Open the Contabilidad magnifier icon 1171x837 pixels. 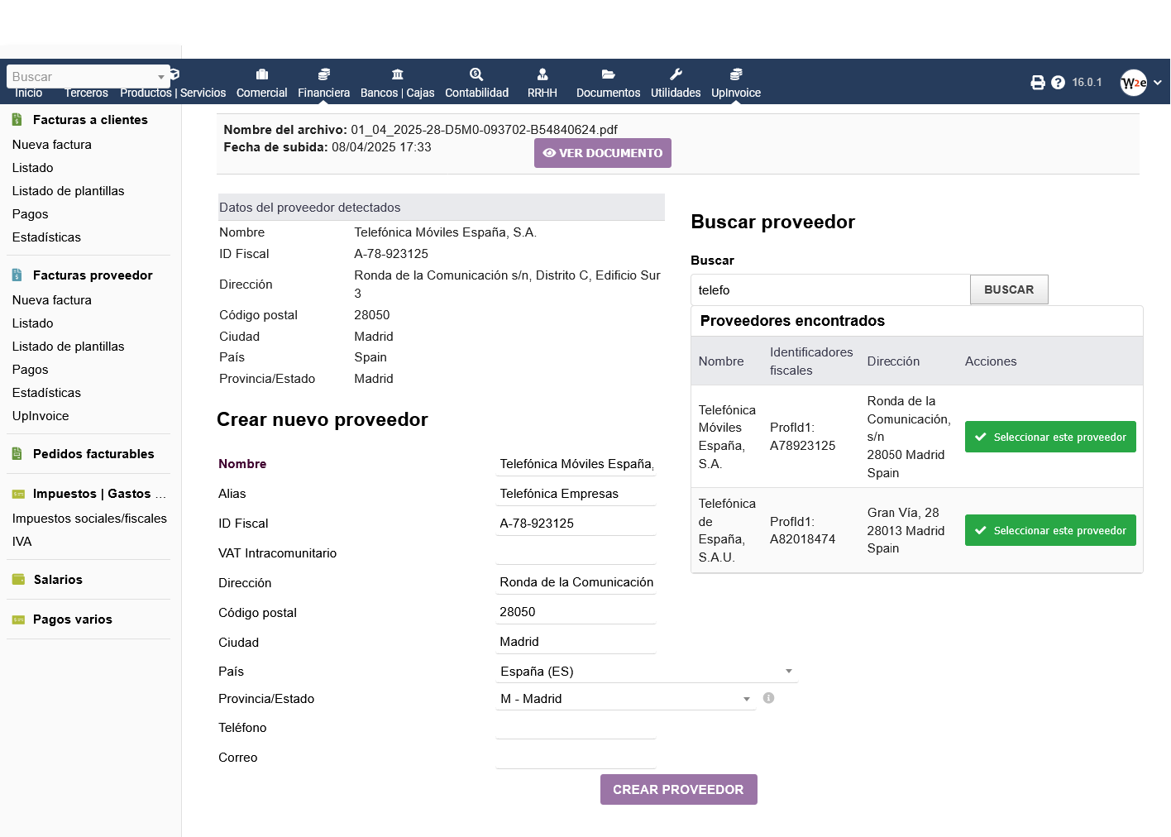(476, 74)
